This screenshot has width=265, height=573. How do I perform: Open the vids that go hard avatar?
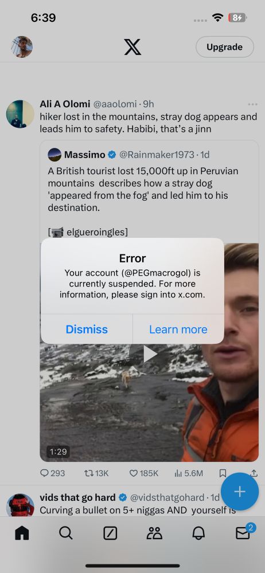(20, 505)
